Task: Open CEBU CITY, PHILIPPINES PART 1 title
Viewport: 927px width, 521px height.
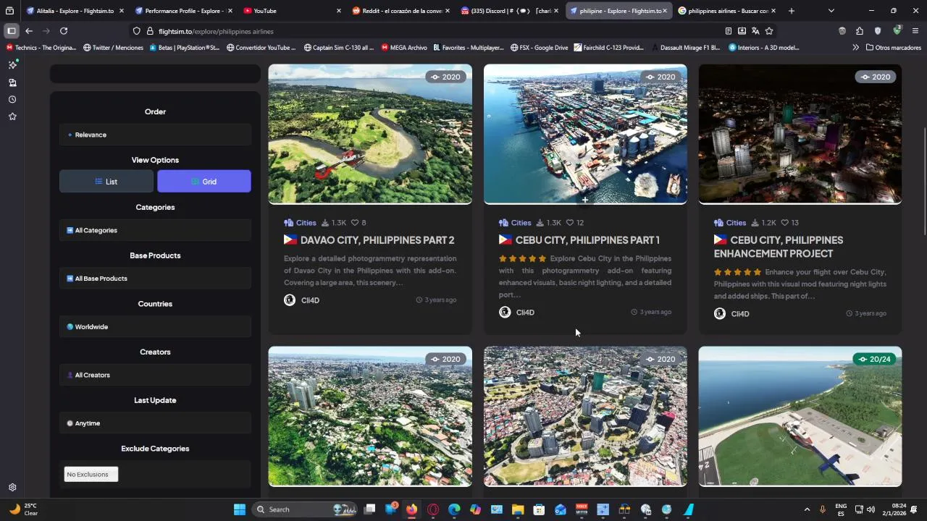Action: tap(579, 240)
